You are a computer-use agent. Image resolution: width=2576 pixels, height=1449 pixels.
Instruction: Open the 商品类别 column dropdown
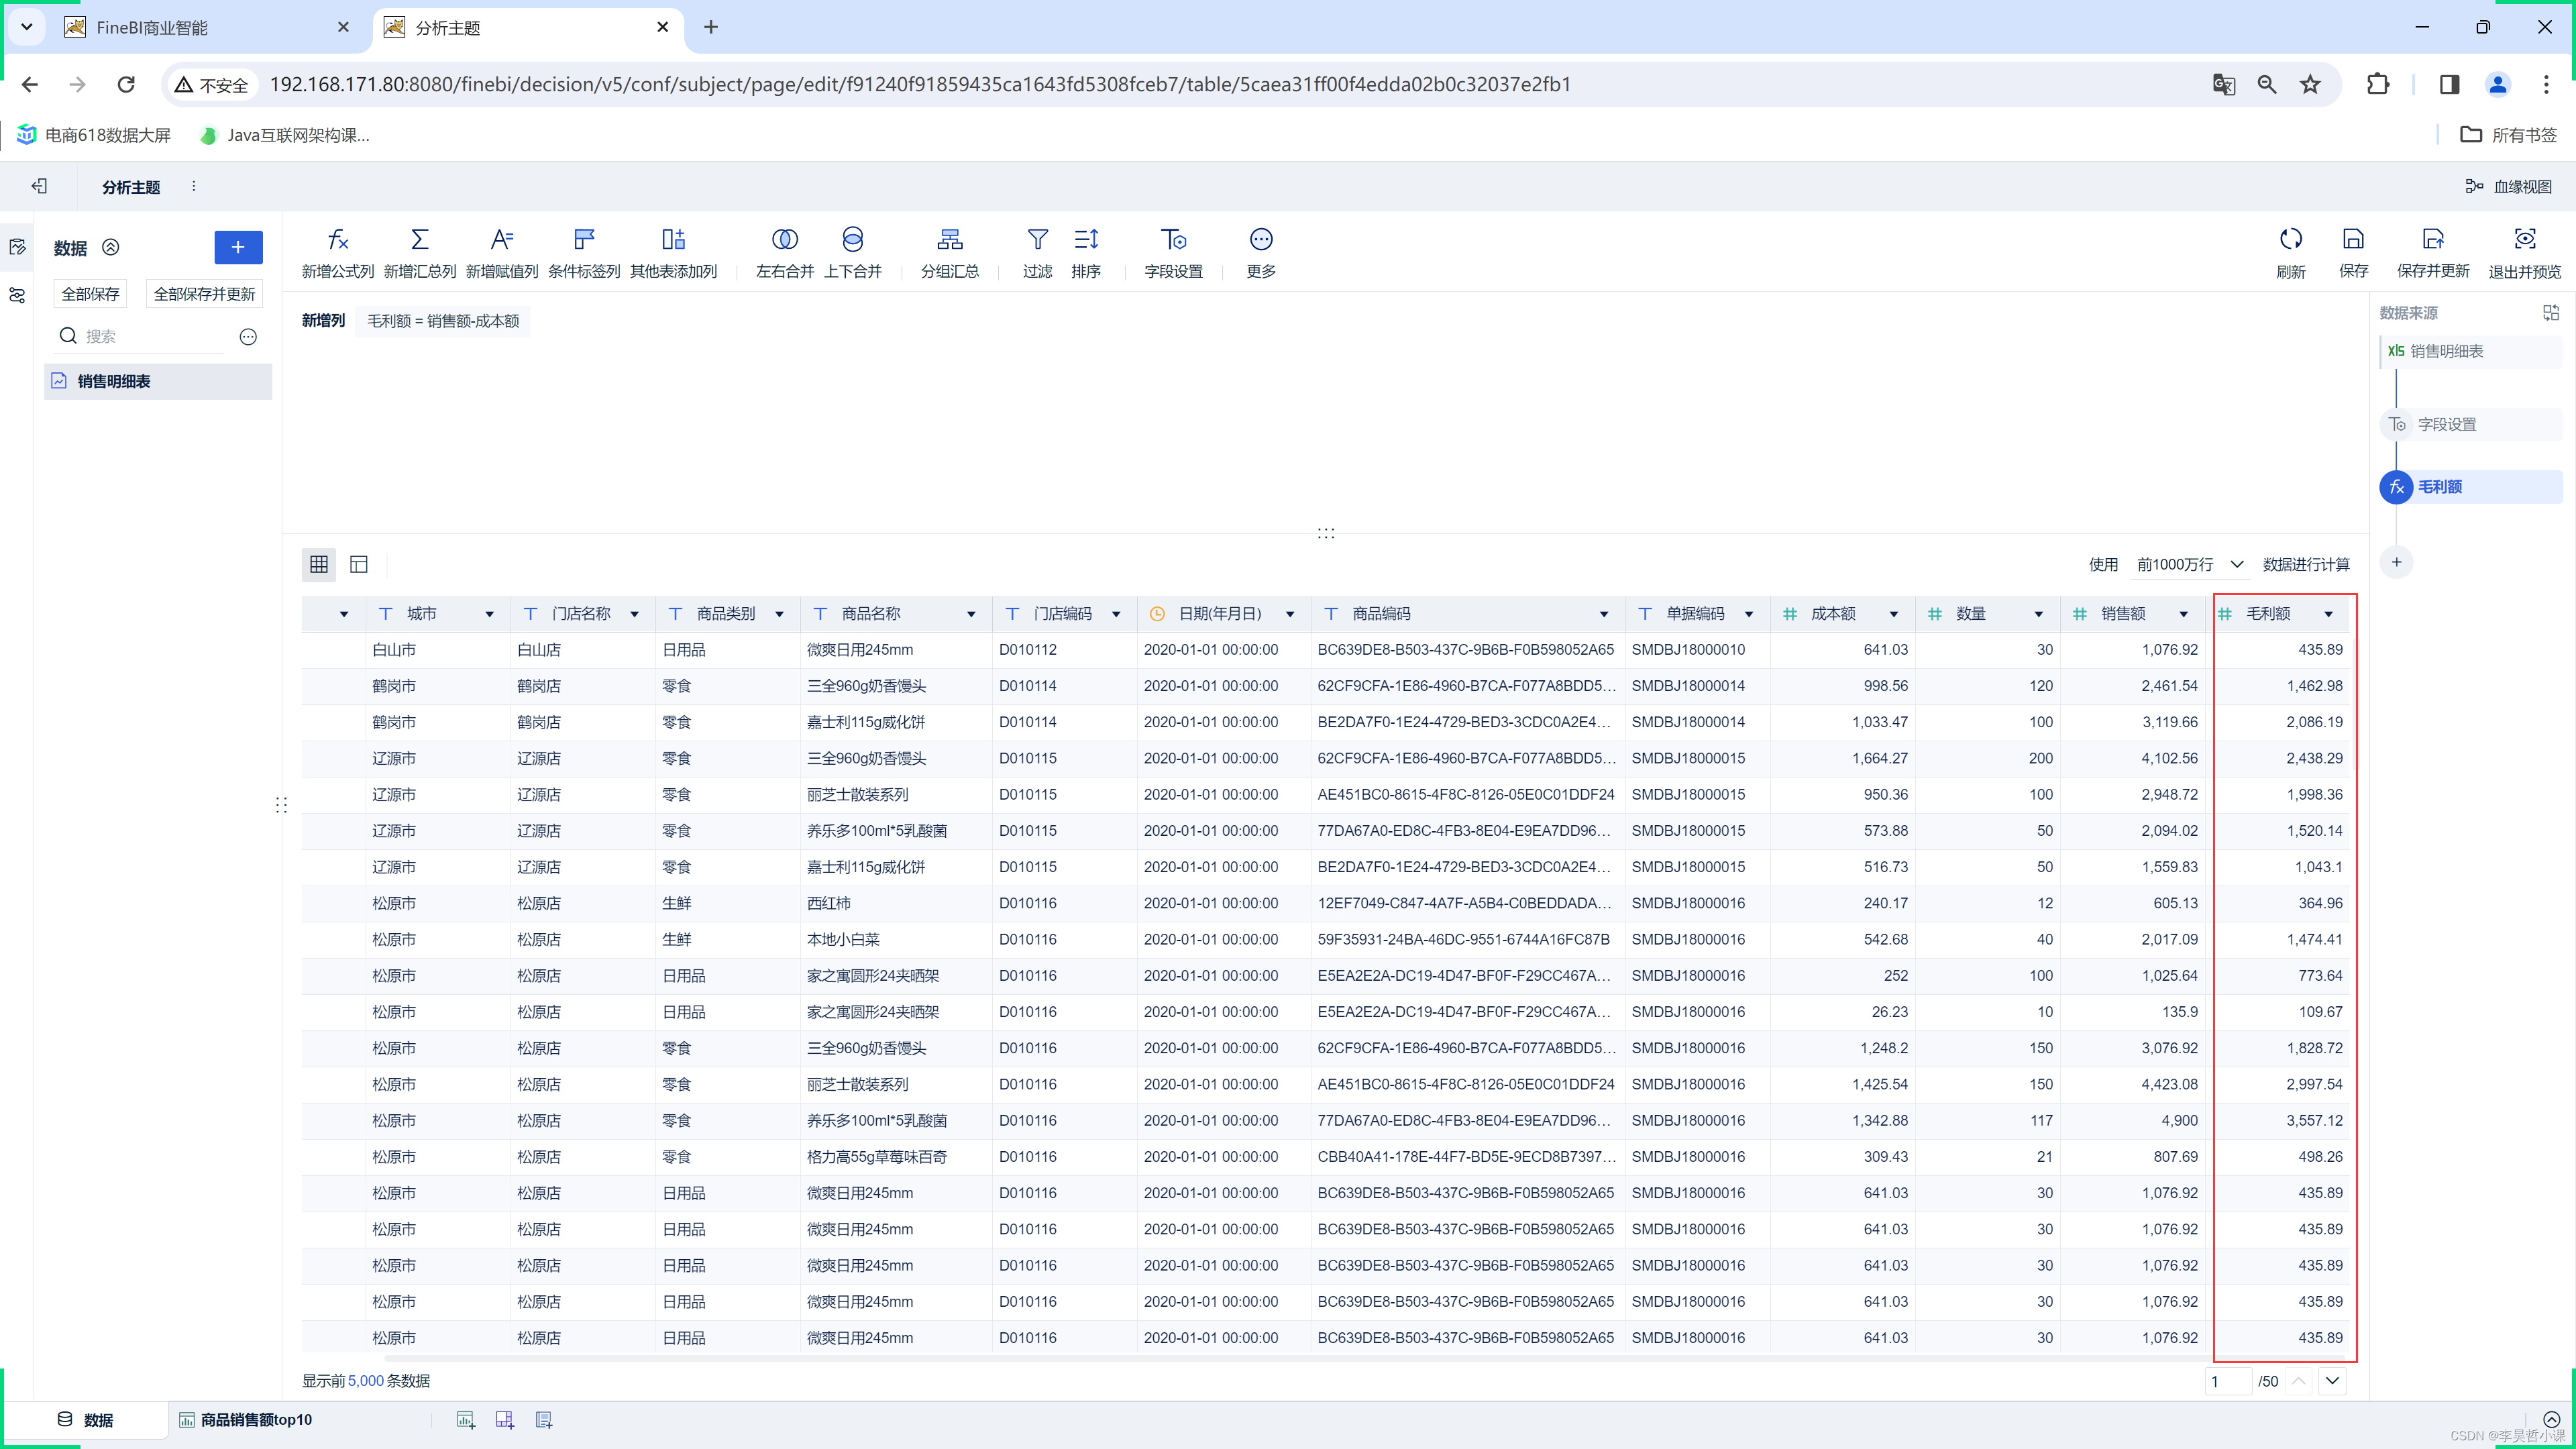779,614
